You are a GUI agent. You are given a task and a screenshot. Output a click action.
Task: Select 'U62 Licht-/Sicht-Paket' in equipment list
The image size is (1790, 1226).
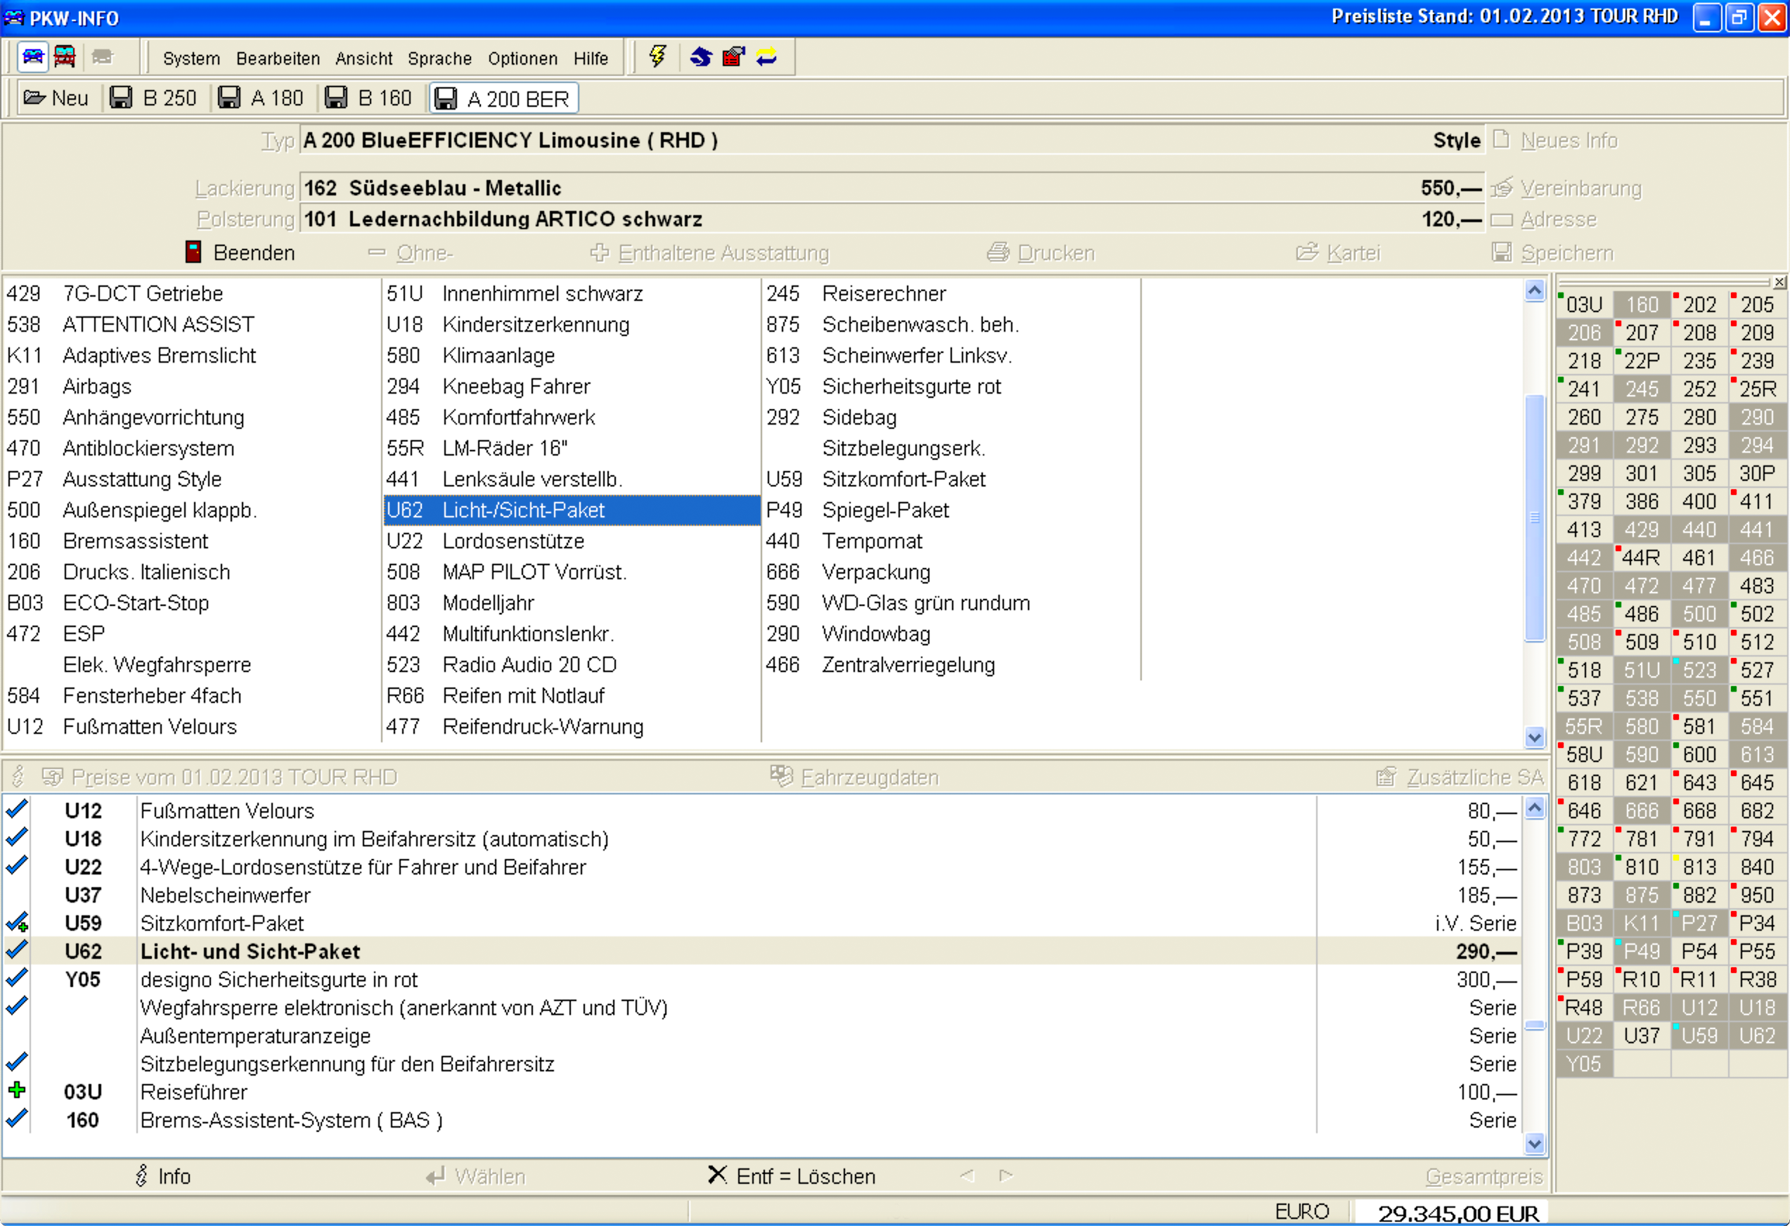click(x=572, y=510)
